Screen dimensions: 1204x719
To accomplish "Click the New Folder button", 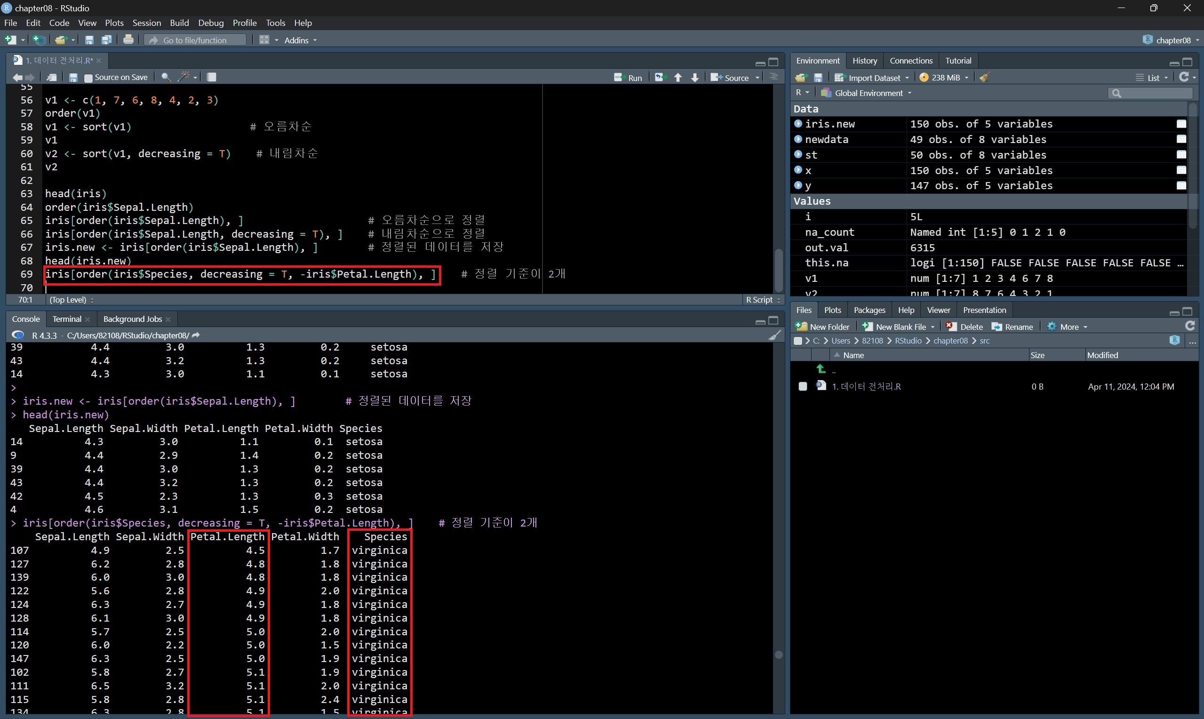I will pyautogui.click(x=823, y=327).
